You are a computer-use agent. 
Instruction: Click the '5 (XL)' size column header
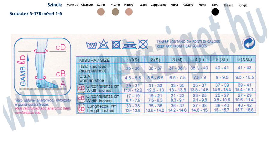[222, 60]
